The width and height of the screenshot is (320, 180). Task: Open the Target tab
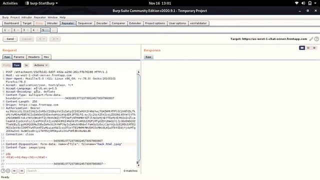(27, 23)
